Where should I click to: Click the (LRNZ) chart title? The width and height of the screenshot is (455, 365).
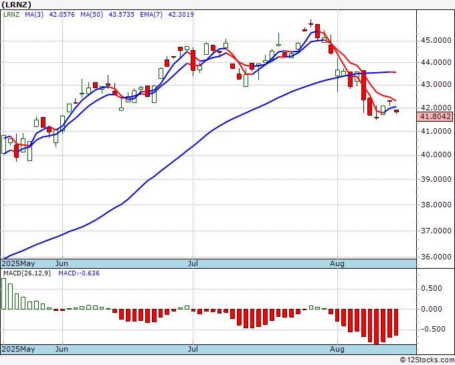pyautogui.click(x=16, y=5)
